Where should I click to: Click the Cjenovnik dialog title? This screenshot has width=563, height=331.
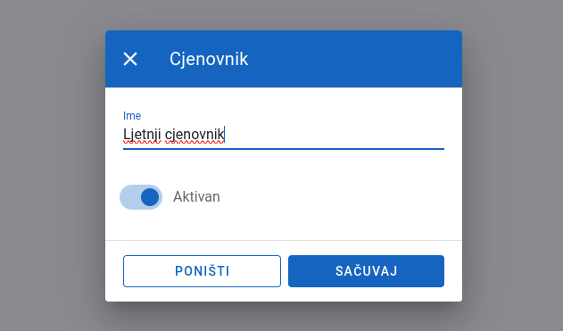pyautogui.click(x=209, y=59)
